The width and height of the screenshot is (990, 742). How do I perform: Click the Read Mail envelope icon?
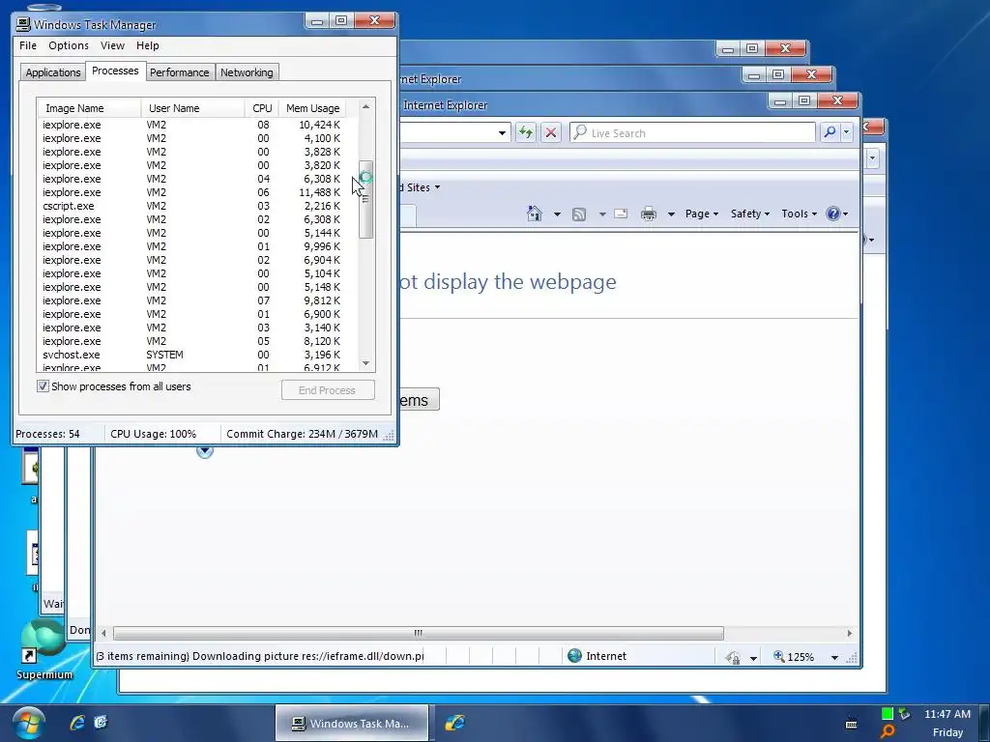click(621, 214)
